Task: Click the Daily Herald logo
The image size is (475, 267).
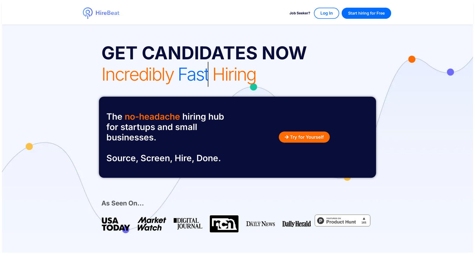Action: tap(297, 224)
